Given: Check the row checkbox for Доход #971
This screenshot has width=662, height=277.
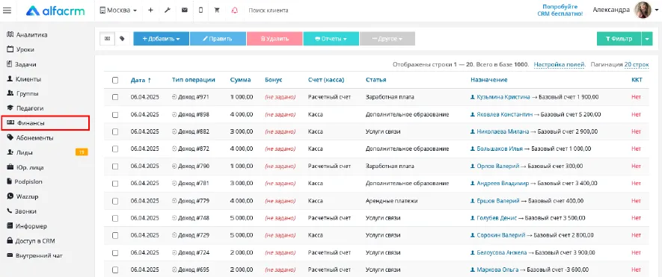Looking at the screenshot, I should (115, 97).
